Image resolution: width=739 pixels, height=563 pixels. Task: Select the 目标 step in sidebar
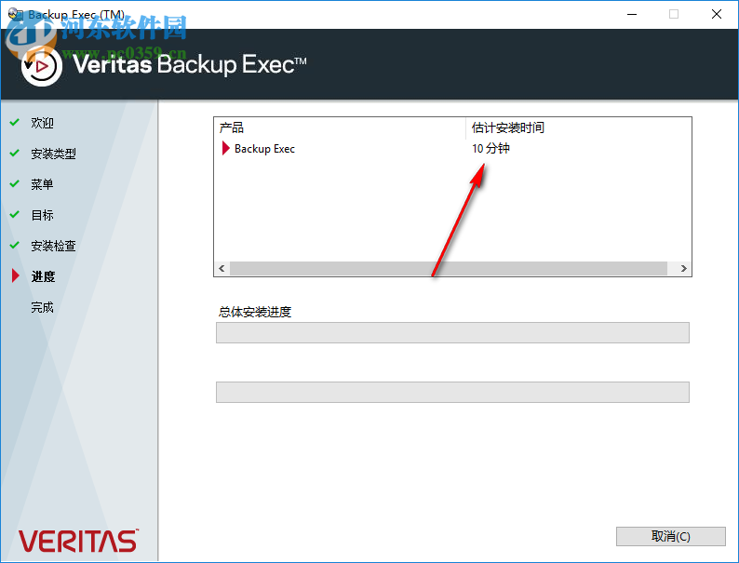click(42, 215)
